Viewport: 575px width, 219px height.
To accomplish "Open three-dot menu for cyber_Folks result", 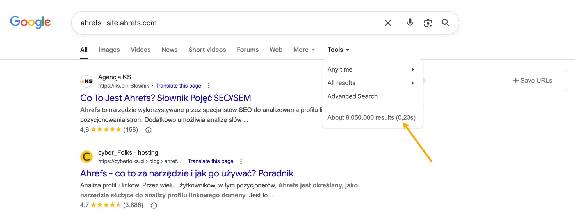I will [241, 161].
